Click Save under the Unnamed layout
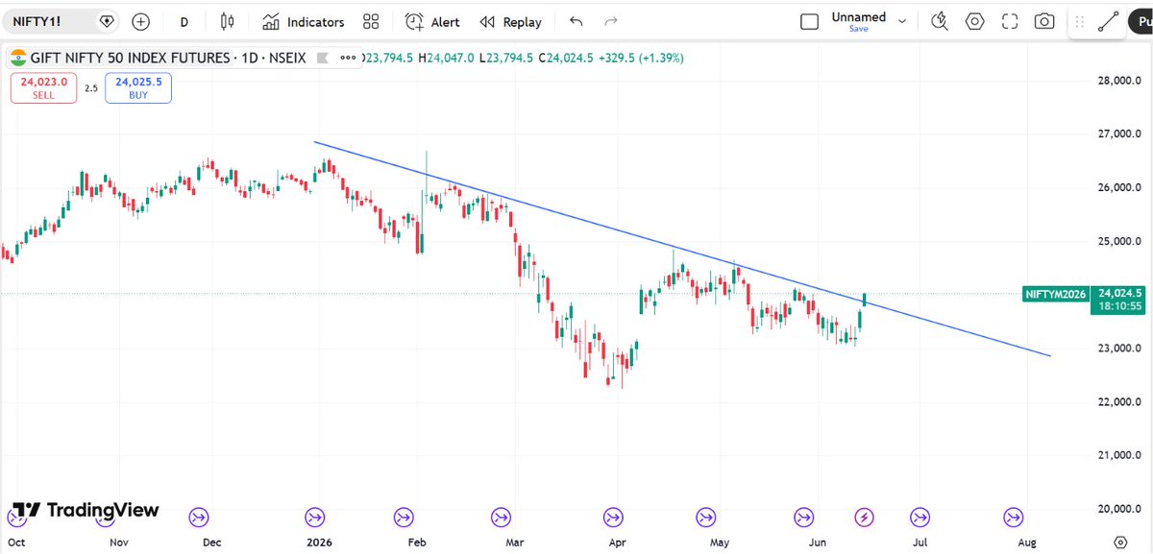This screenshot has width=1153, height=554. tap(858, 29)
